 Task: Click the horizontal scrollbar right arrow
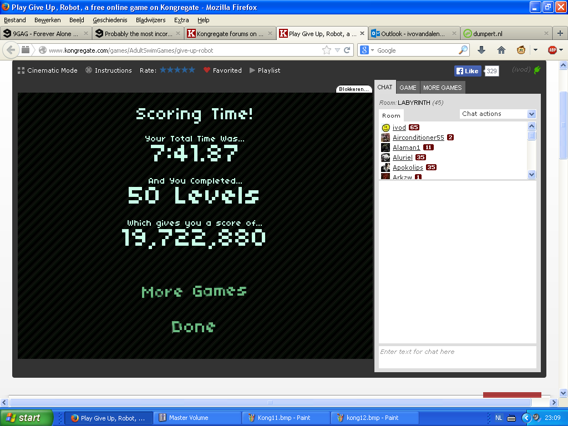coord(554,402)
